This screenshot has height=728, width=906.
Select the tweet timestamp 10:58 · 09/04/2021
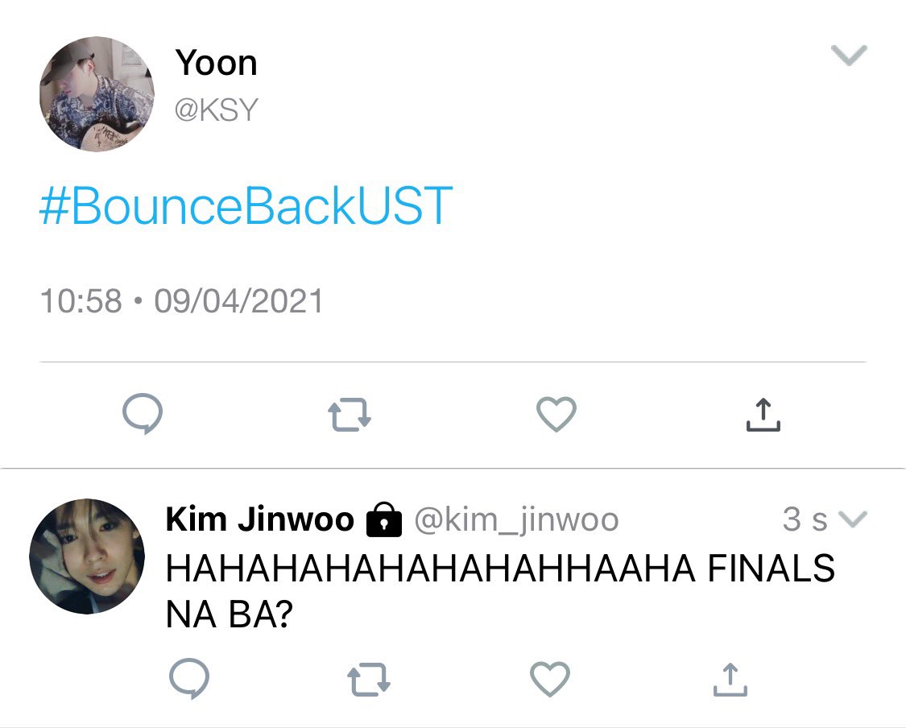(x=181, y=301)
